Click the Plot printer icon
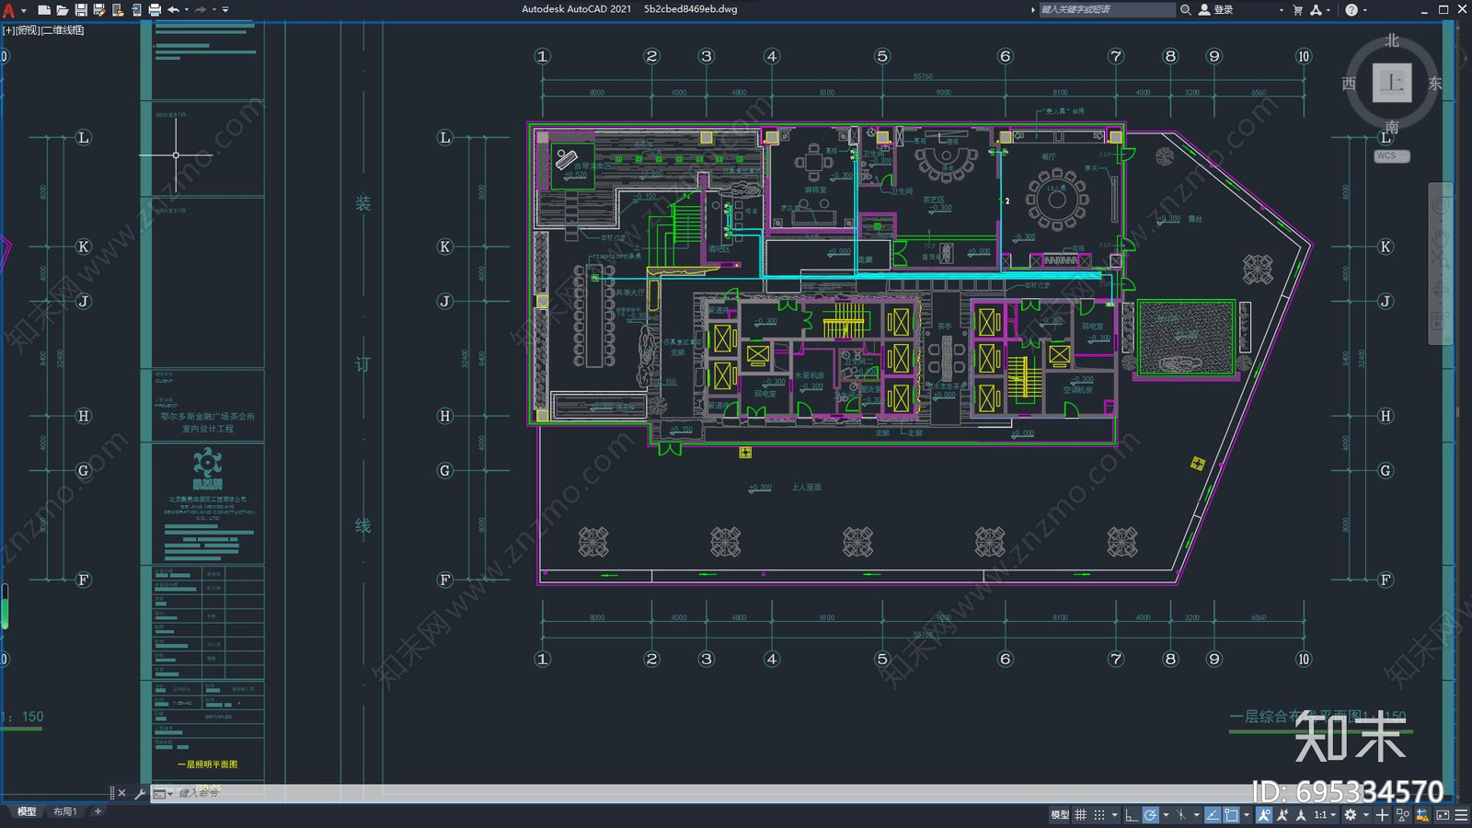 pyautogui.click(x=155, y=10)
